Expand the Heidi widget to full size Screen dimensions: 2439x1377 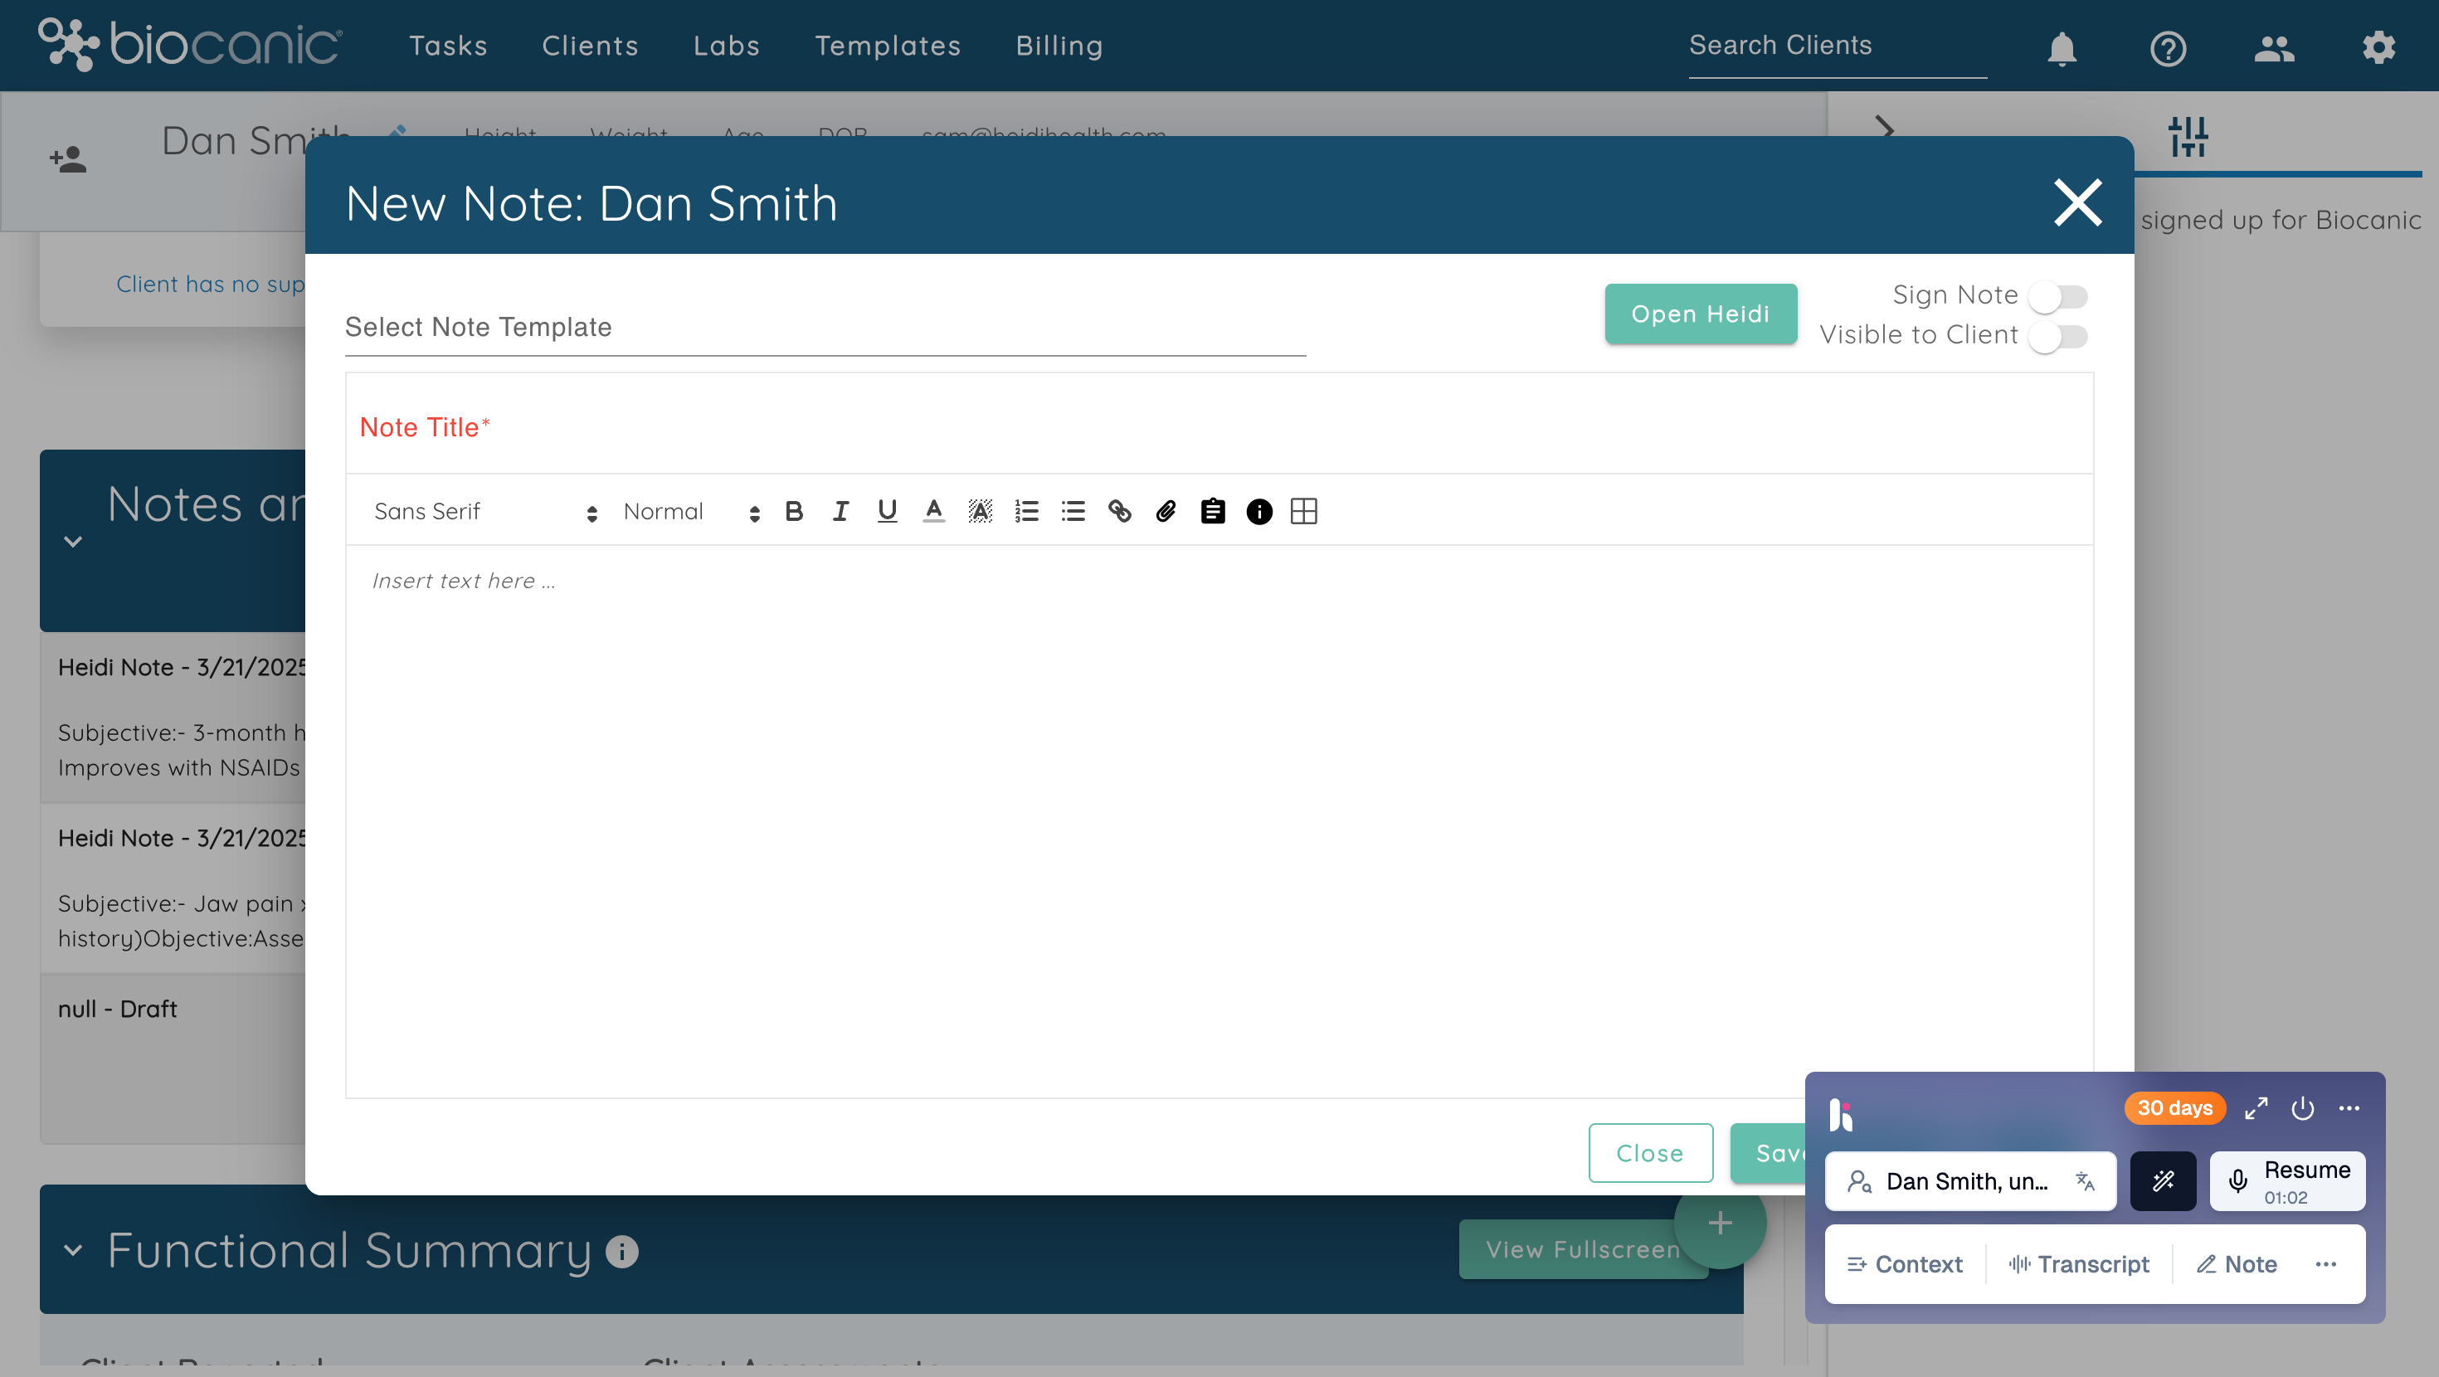coord(2256,1108)
